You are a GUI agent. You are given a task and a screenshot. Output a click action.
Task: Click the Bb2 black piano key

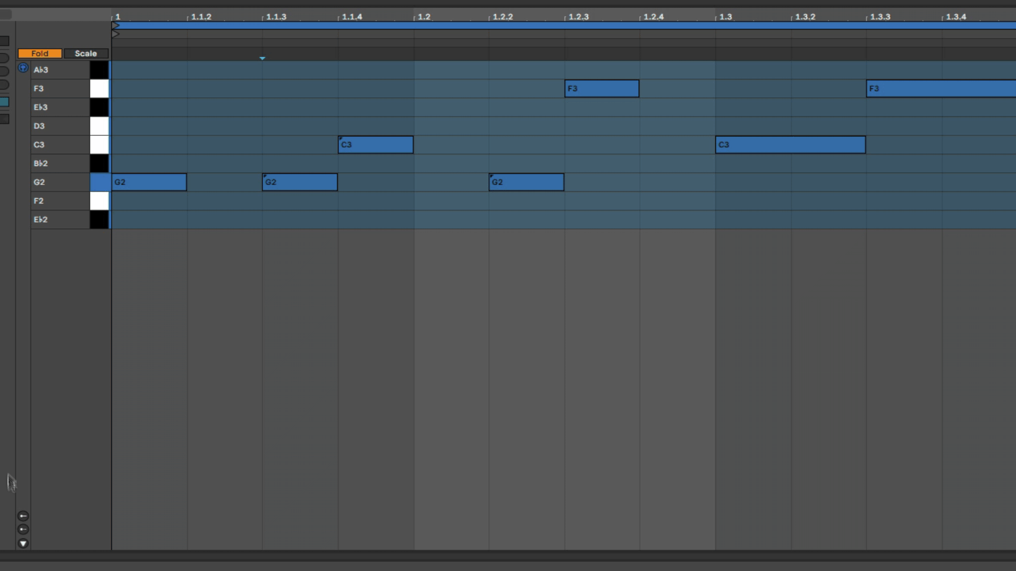99,163
